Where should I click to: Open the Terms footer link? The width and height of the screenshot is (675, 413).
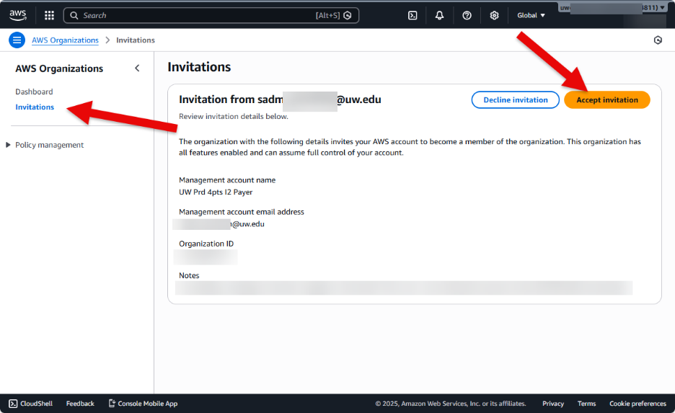coord(587,404)
